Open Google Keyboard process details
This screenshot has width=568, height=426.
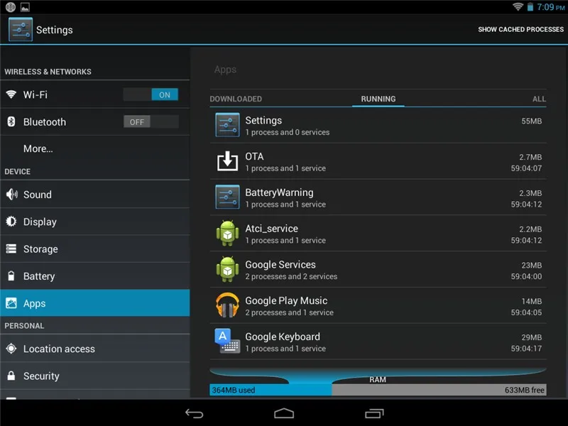click(378, 342)
